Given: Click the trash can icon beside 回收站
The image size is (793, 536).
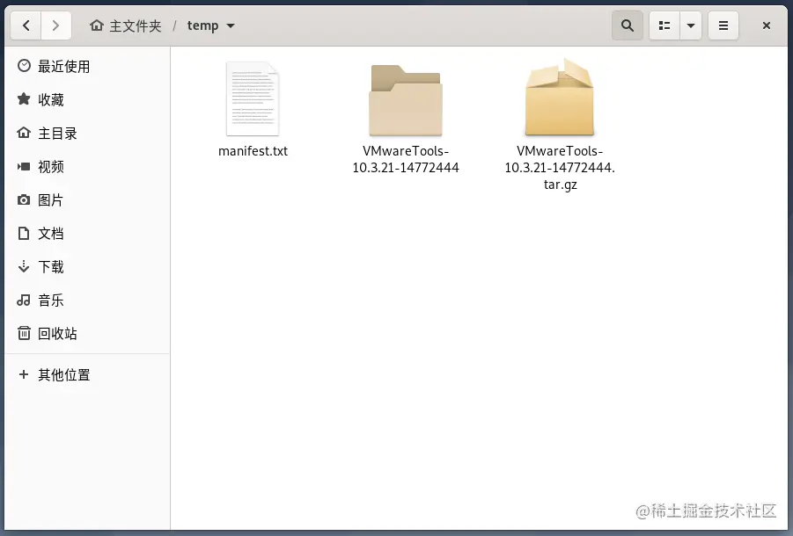Looking at the screenshot, I should [24, 333].
